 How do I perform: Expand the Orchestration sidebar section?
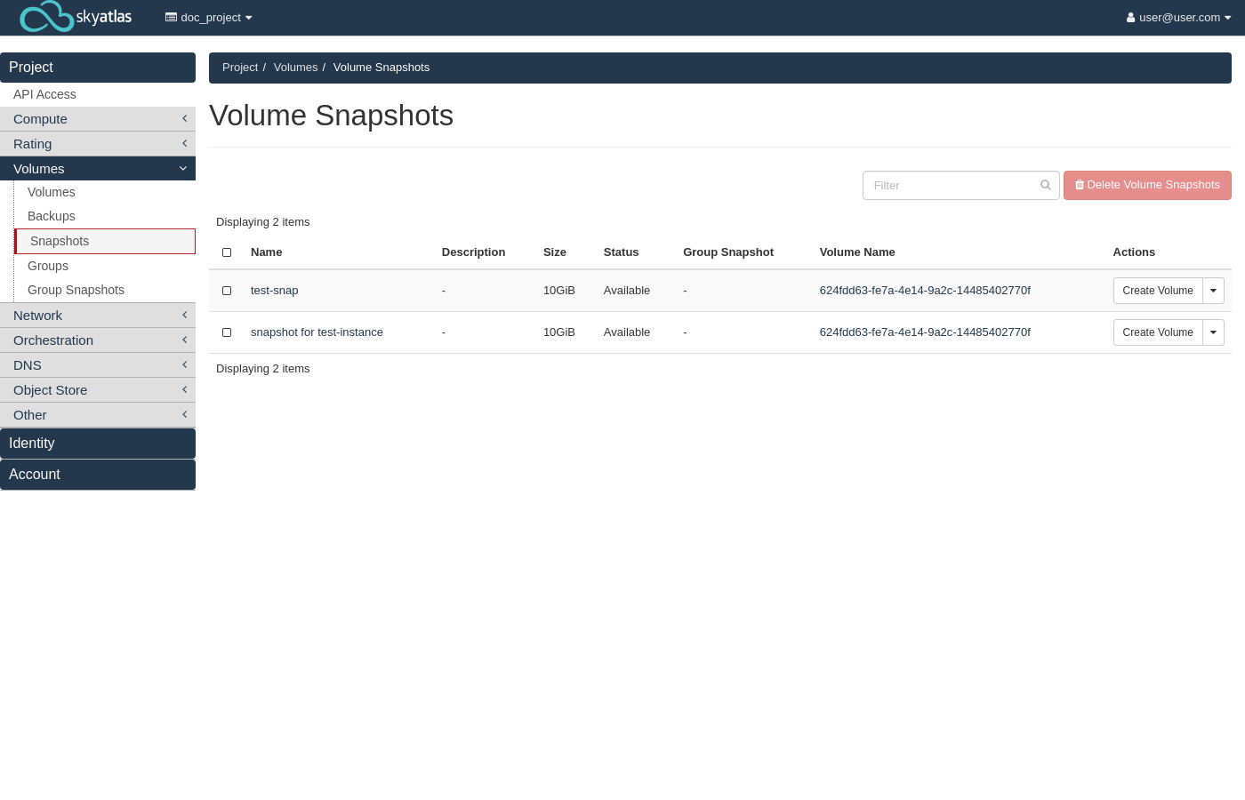click(98, 340)
